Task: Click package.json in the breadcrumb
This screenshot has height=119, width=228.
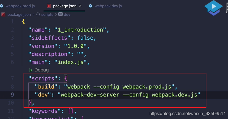Action: tap(19, 14)
